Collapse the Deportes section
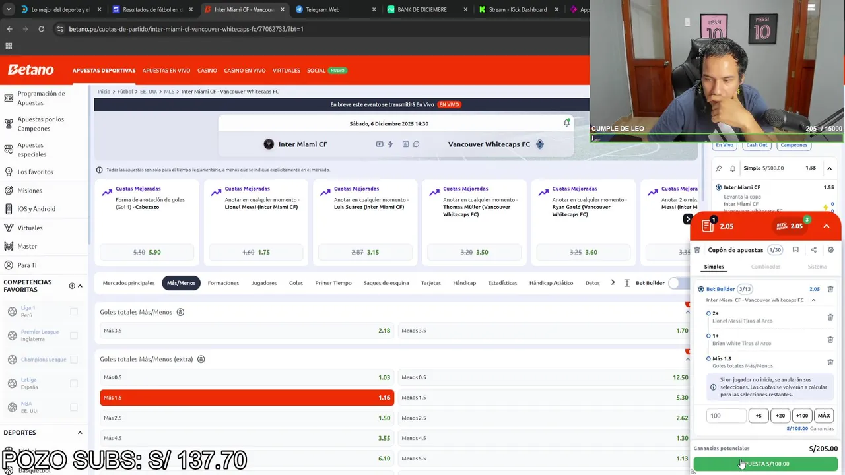845x475 pixels. (x=80, y=433)
